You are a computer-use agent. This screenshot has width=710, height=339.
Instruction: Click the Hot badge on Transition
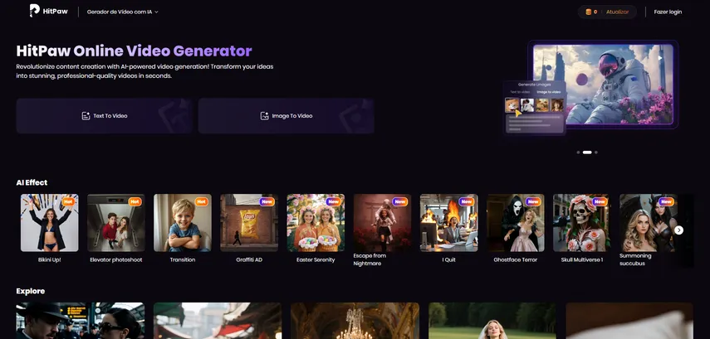click(202, 201)
